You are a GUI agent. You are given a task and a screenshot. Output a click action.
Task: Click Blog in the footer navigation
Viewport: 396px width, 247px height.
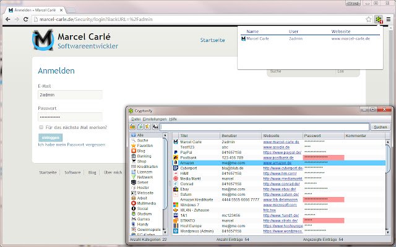(x=92, y=172)
